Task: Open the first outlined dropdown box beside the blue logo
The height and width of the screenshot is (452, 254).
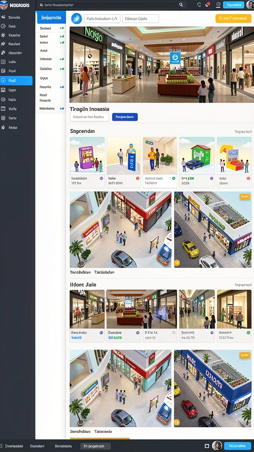Action: pos(102,19)
